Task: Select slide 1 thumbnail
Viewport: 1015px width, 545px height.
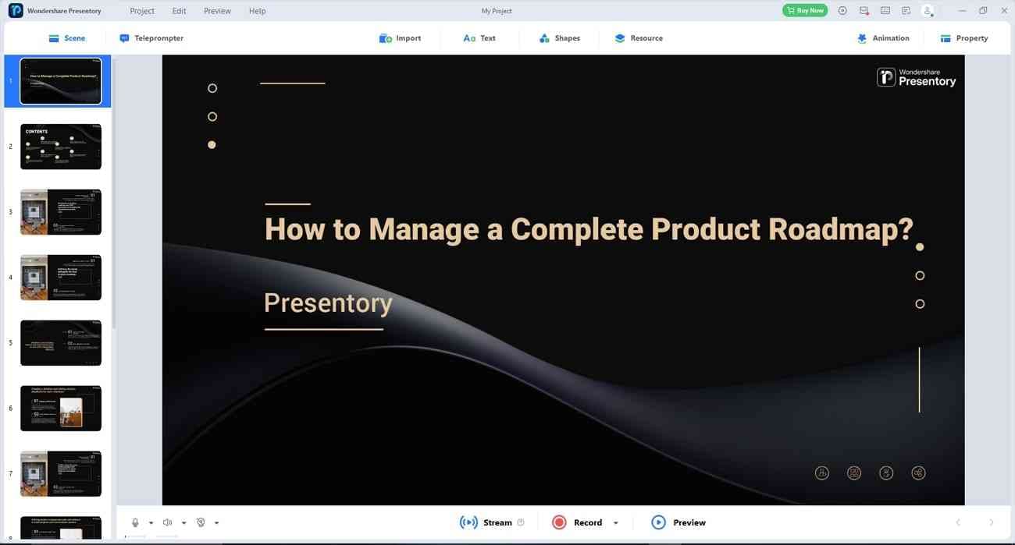Action: [61, 81]
